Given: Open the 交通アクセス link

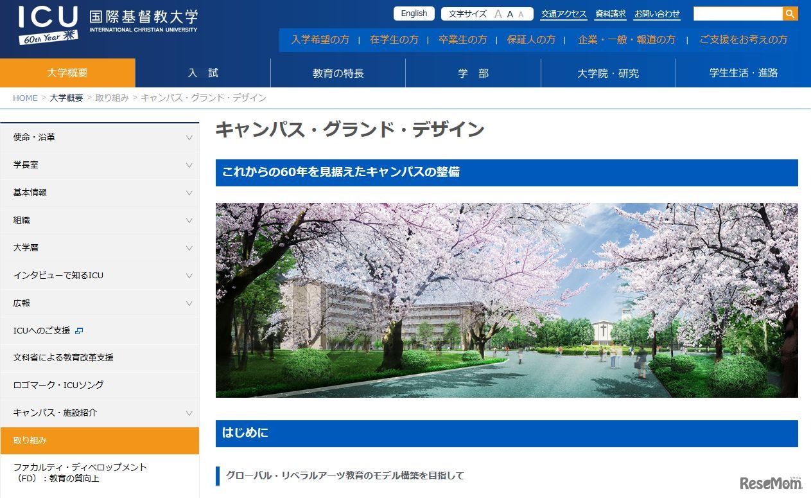Looking at the screenshot, I should pos(564,14).
